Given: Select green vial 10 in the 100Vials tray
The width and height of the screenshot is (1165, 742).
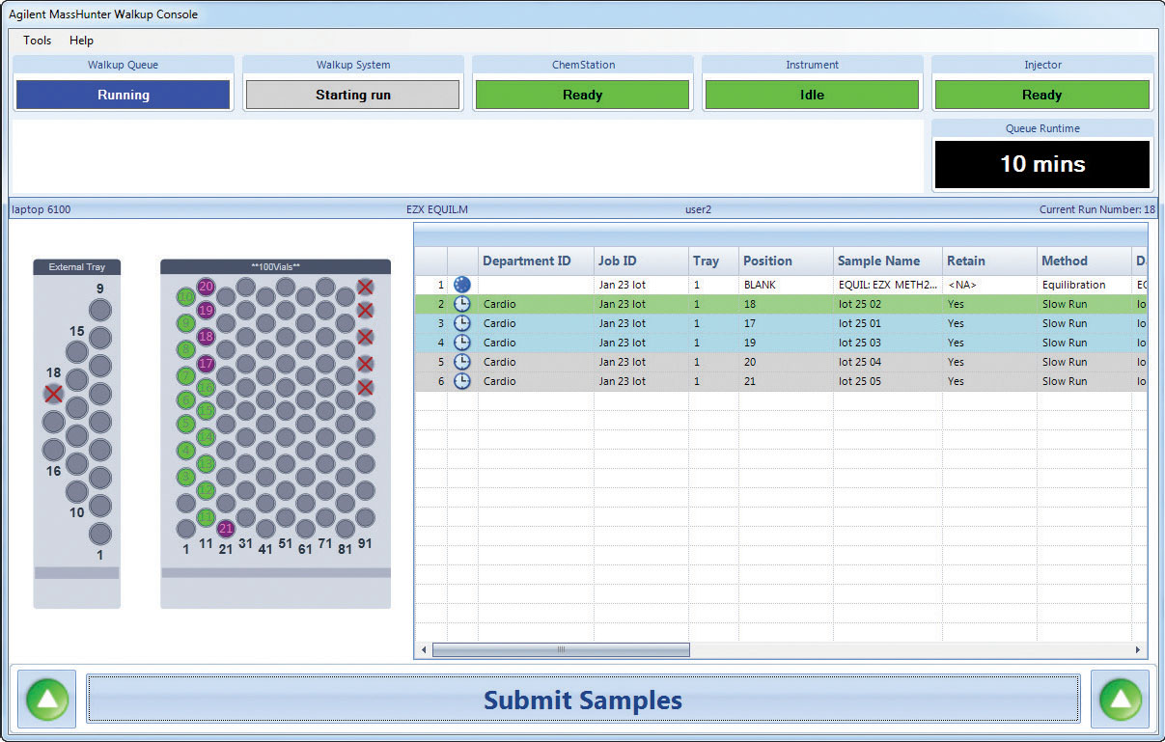Looking at the screenshot, I should coord(185,297).
